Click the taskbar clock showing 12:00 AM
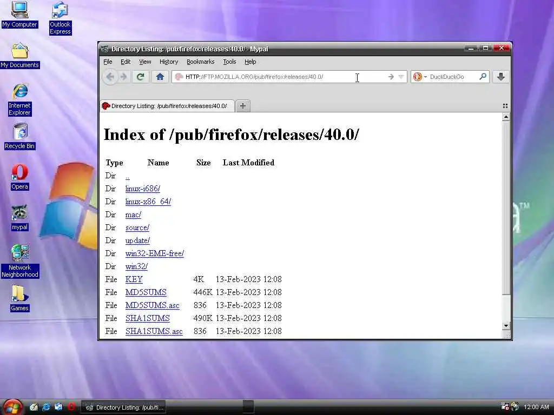Viewport: 554px width, 415px height. tap(536, 407)
